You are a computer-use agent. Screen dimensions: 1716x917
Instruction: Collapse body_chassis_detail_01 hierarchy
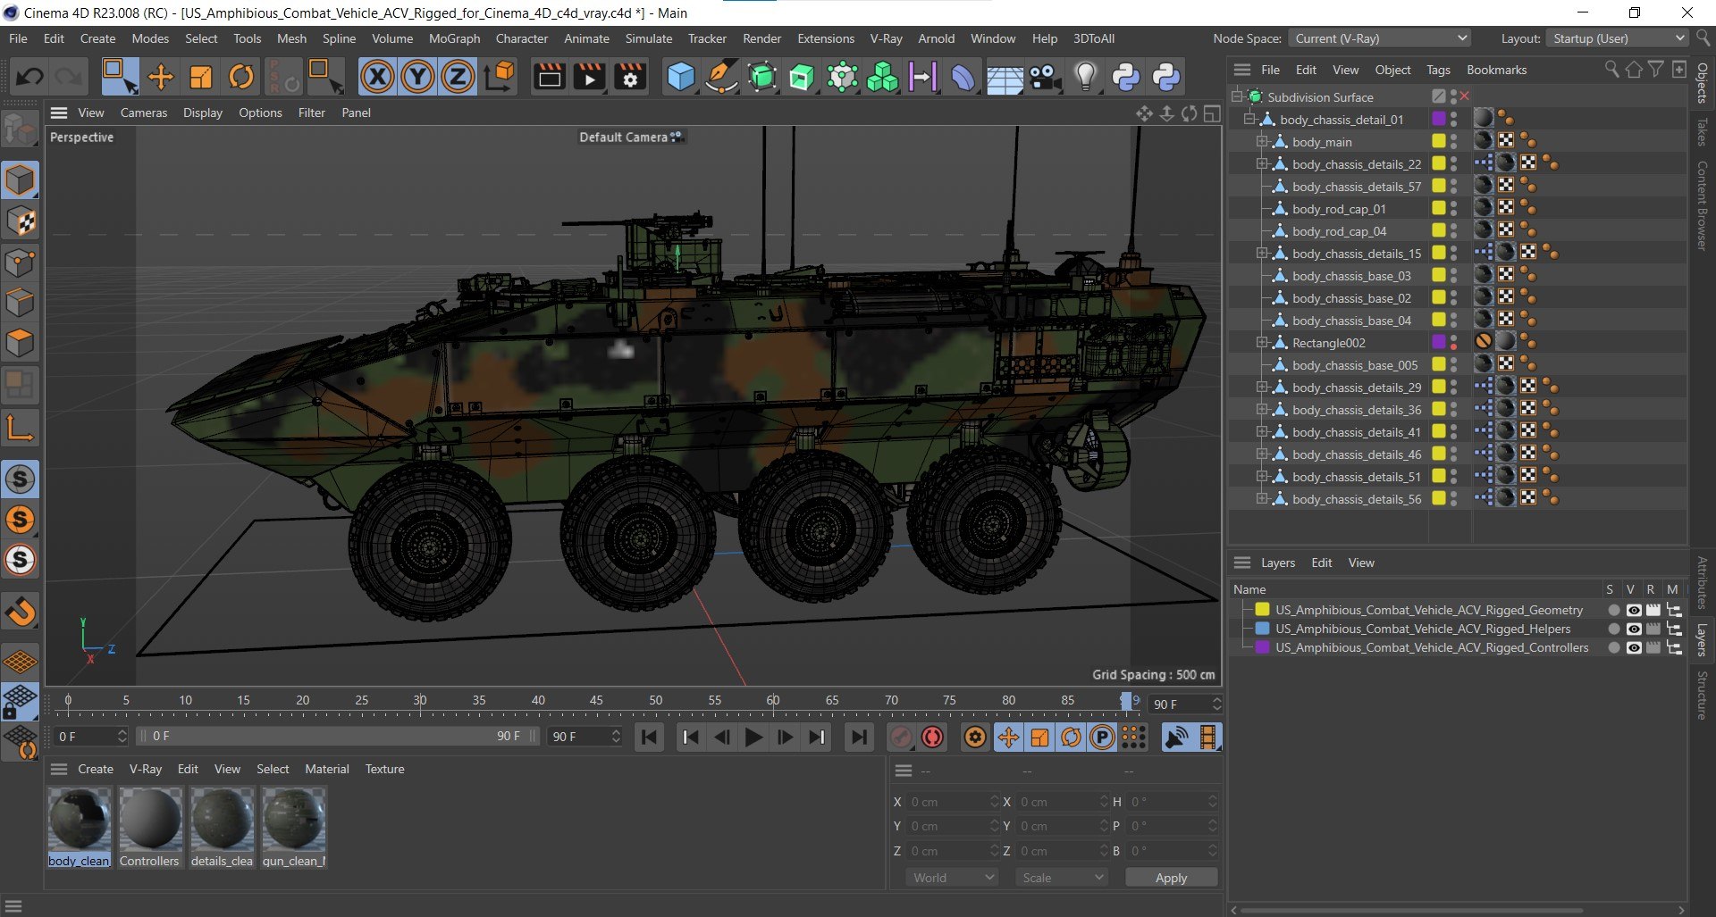pyautogui.click(x=1249, y=119)
